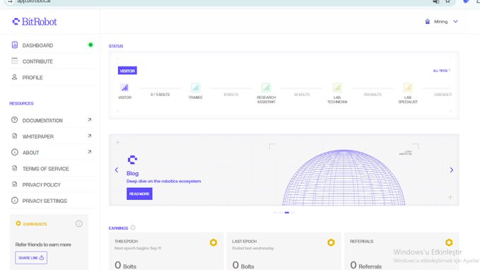Image resolution: width=480 pixels, height=270 pixels.
Task: Click the Whitepaper document icon
Action: coord(14,136)
